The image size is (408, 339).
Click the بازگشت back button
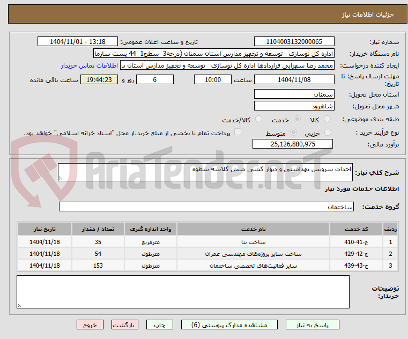[x=124, y=325]
